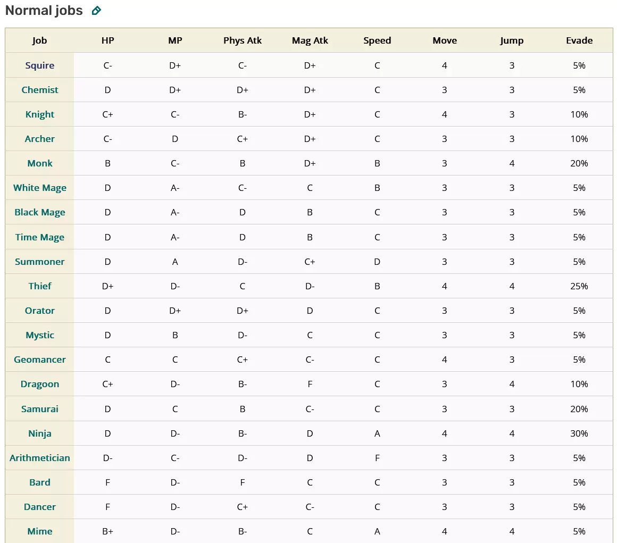Go to the Geomancer page
The height and width of the screenshot is (543, 617).
40,360
